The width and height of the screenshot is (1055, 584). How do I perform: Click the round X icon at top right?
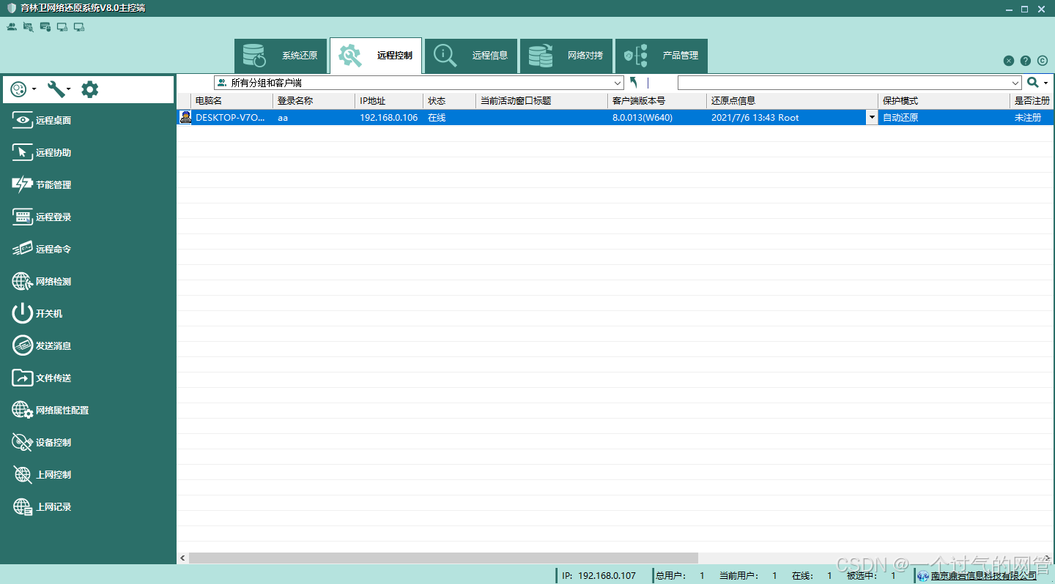coord(1009,61)
